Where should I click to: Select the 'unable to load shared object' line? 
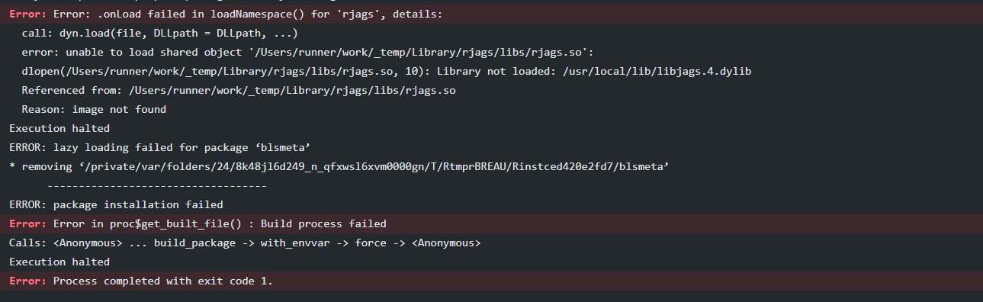(x=491, y=53)
